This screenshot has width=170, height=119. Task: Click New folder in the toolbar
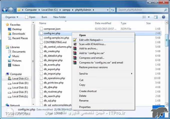[59, 17]
